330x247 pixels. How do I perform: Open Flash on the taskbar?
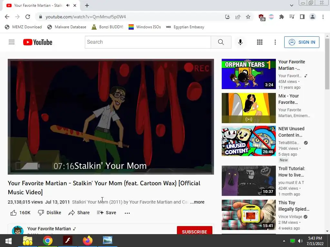pyautogui.click(x=68, y=241)
